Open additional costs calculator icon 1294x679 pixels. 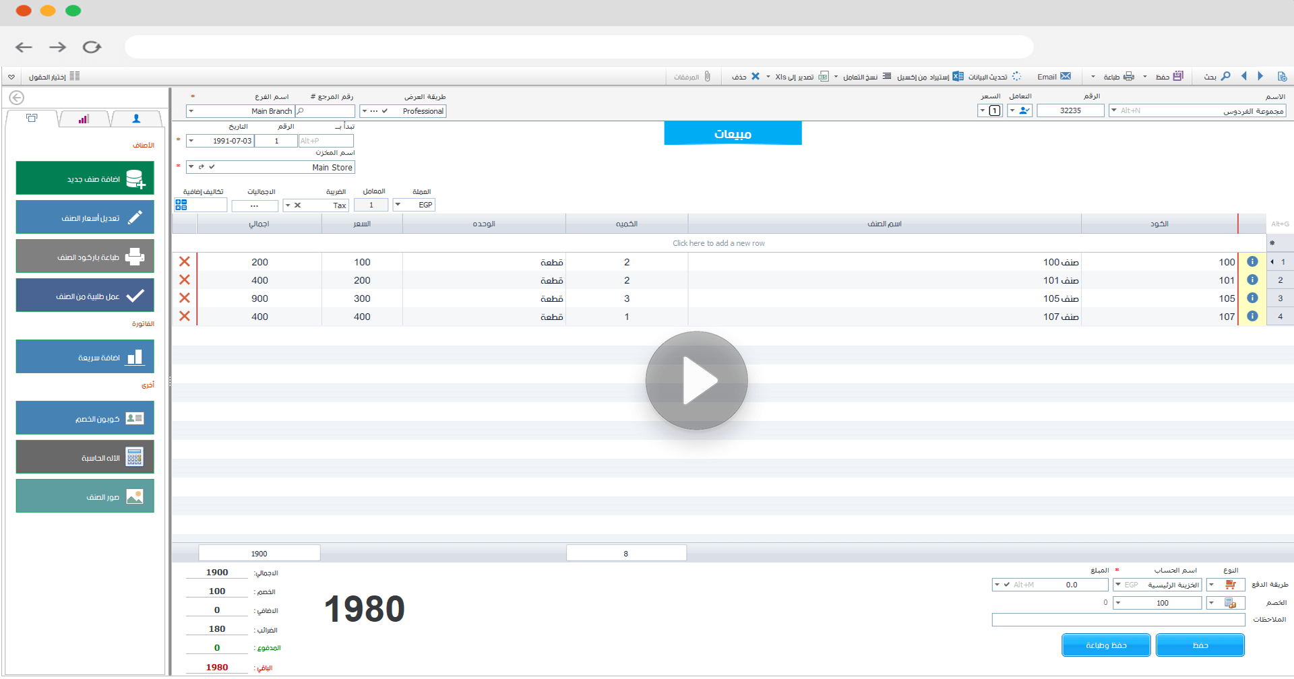tap(181, 205)
